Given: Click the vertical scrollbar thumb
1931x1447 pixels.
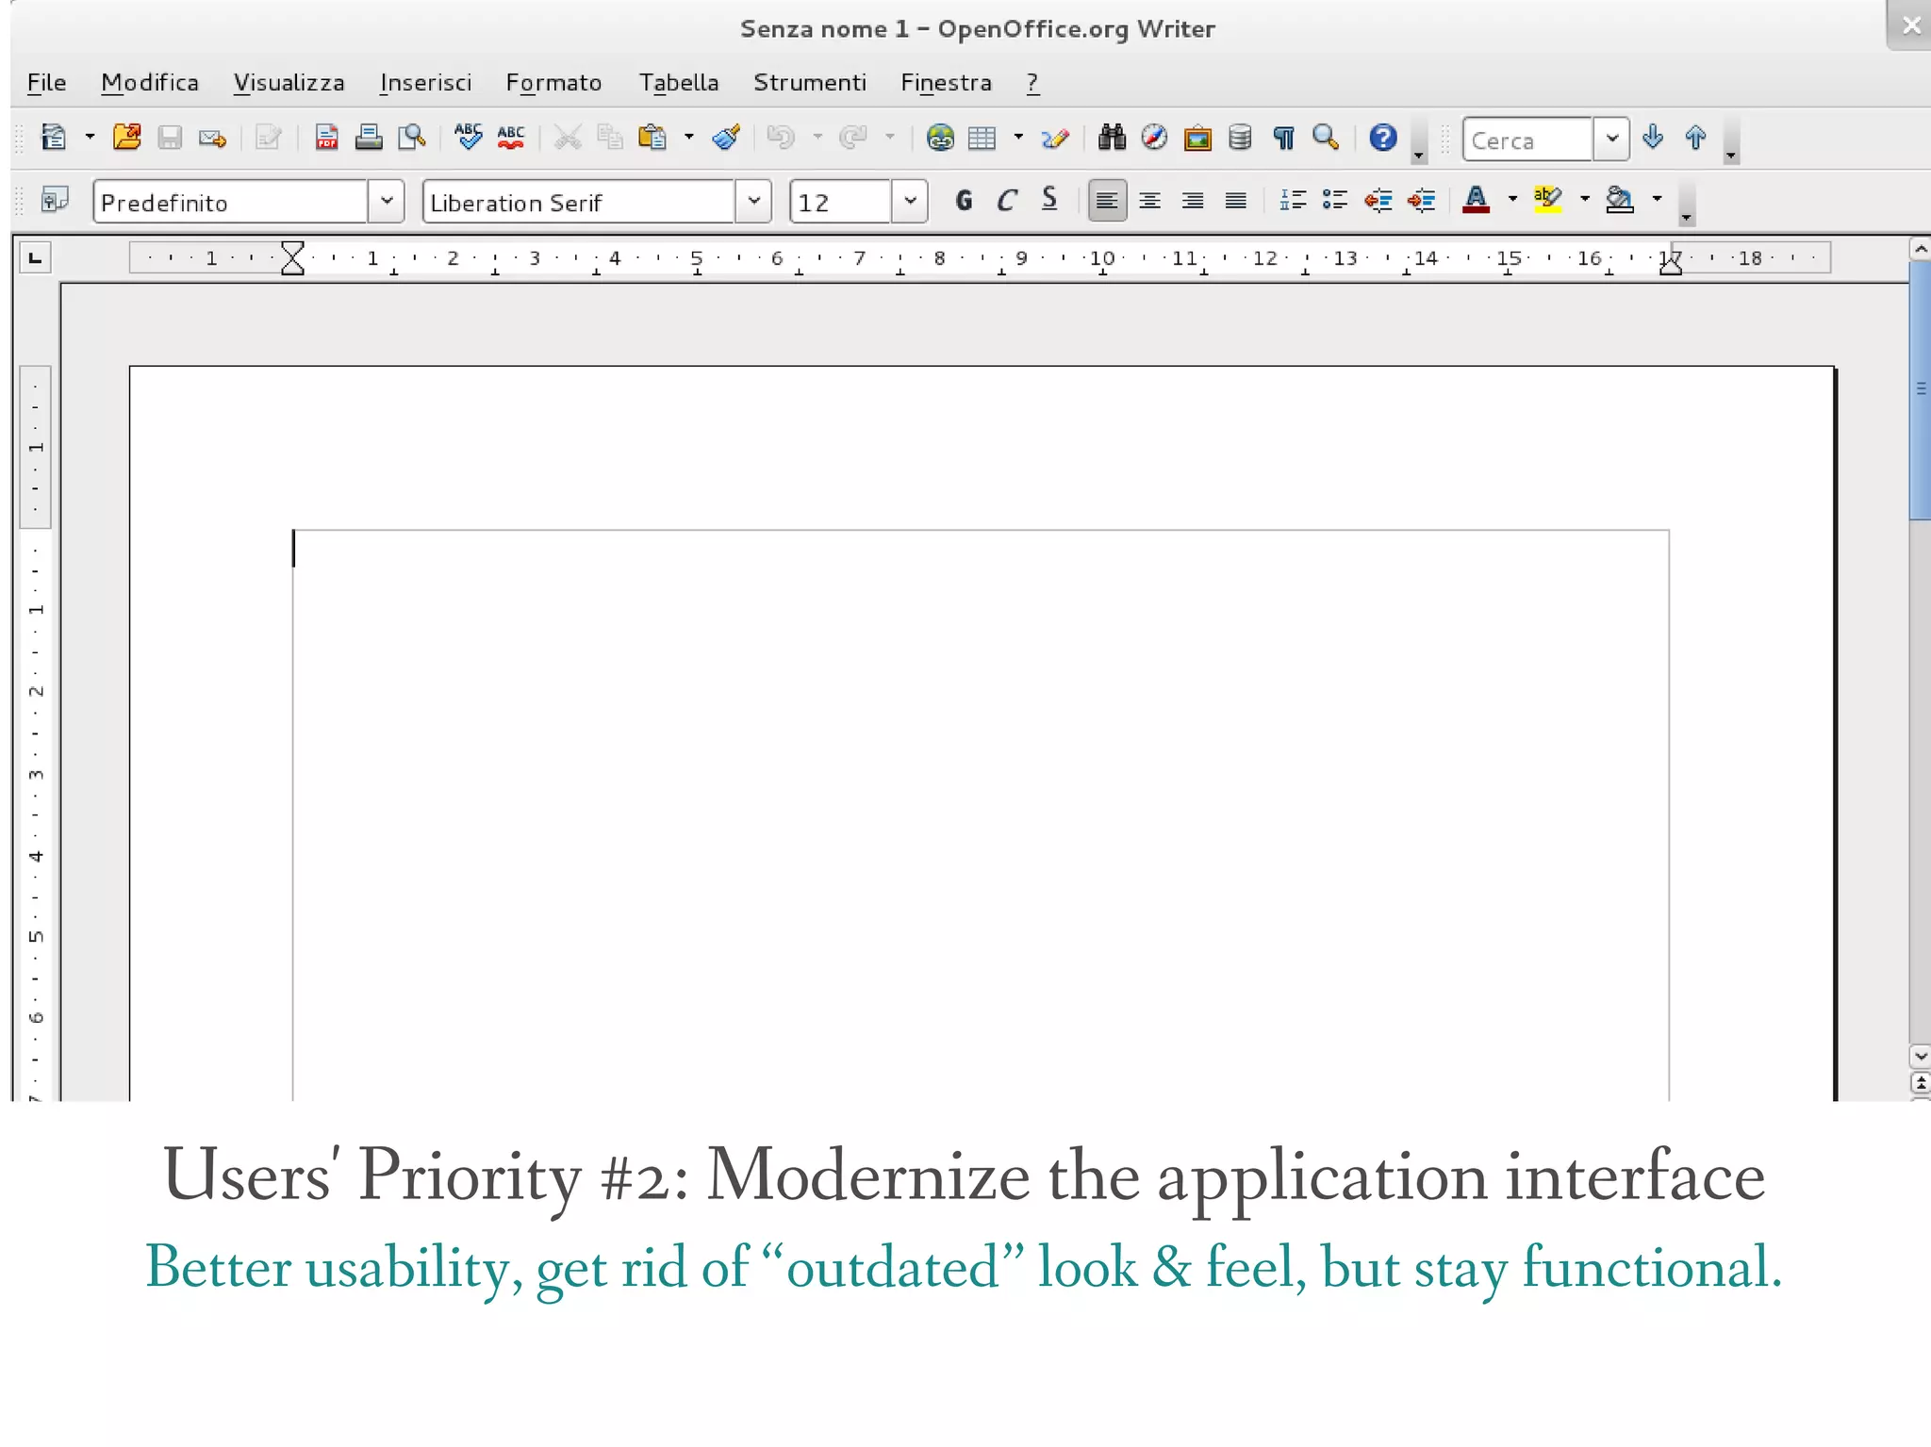Looking at the screenshot, I should (x=1920, y=390).
